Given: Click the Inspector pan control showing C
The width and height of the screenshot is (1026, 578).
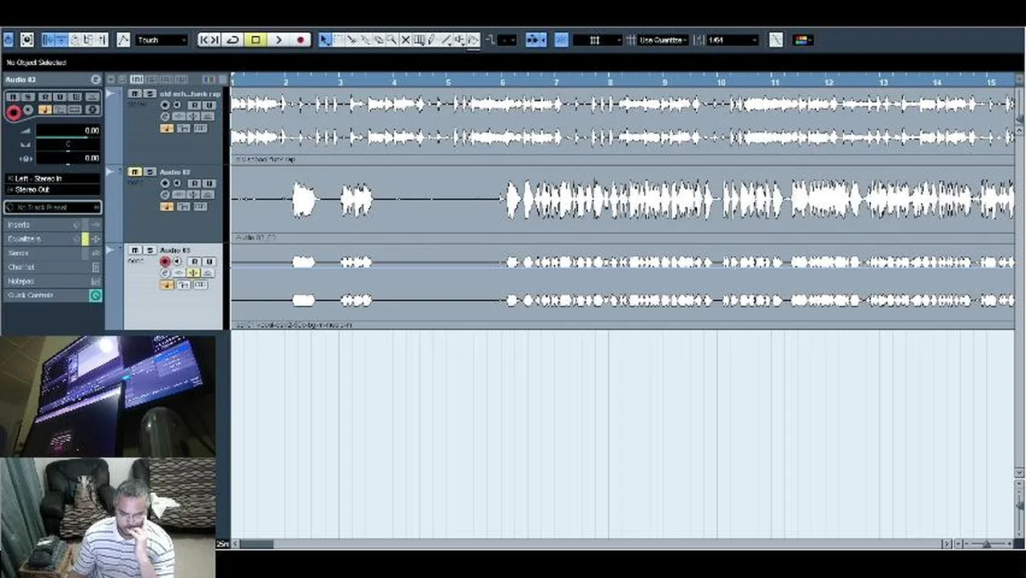Looking at the screenshot, I should point(68,144).
